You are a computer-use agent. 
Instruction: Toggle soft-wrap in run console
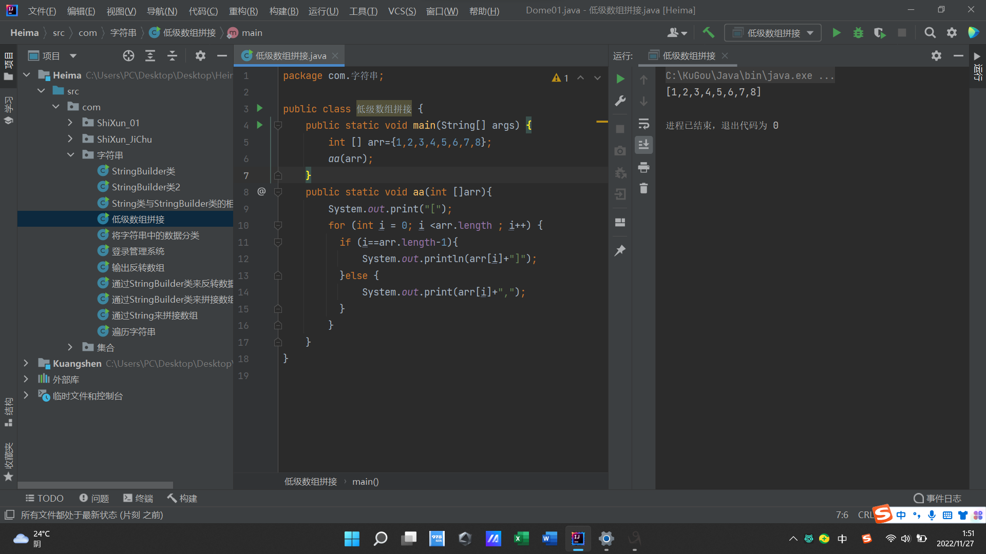pos(643,124)
